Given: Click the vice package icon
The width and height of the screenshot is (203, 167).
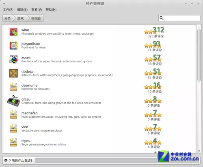Looking at the screenshot, I should pyautogui.click(x=13, y=129).
